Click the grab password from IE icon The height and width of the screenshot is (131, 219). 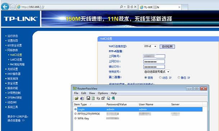[82, 98]
